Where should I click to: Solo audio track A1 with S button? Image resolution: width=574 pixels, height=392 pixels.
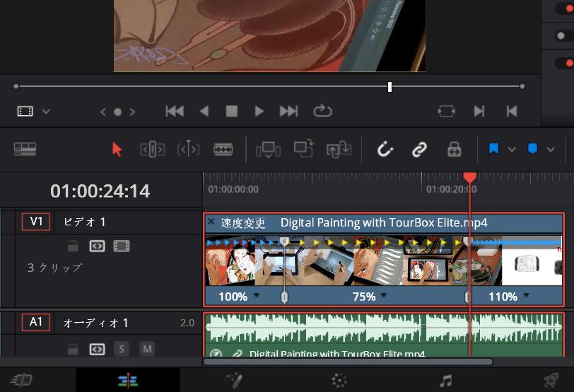(122, 349)
